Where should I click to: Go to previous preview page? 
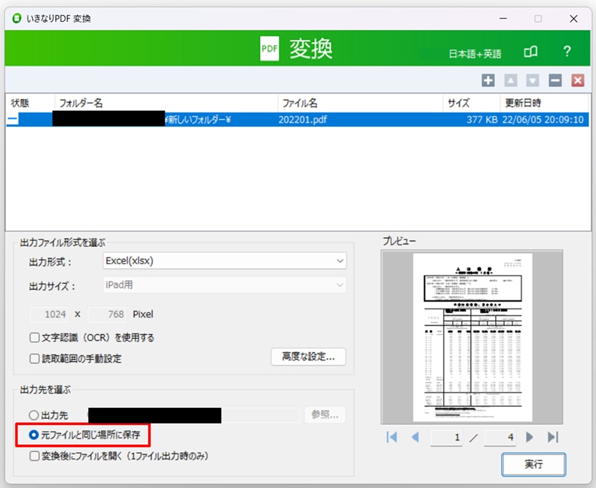tap(414, 437)
